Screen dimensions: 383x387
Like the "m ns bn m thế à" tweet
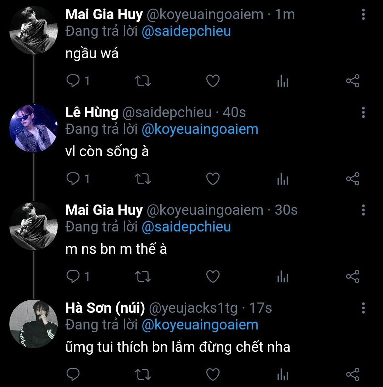tap(213, 277)
